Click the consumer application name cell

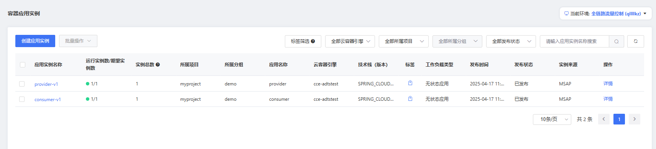click(279, 99)
